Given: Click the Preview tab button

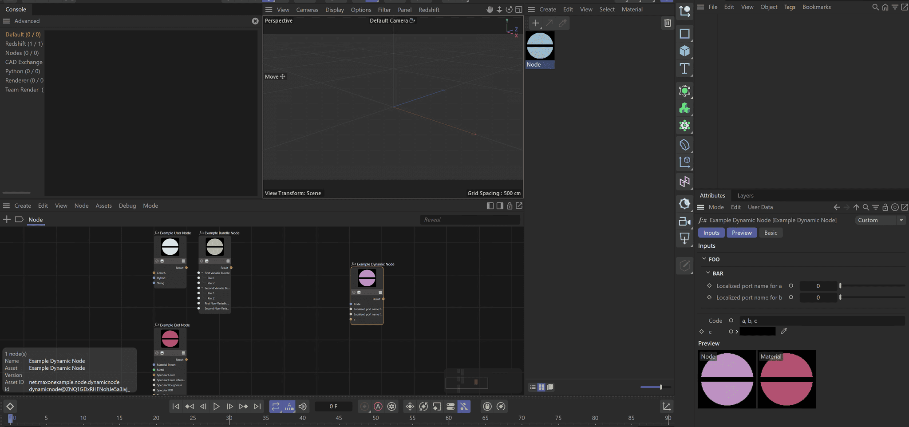Looking at the screenshot, I should tap(742, 233).
